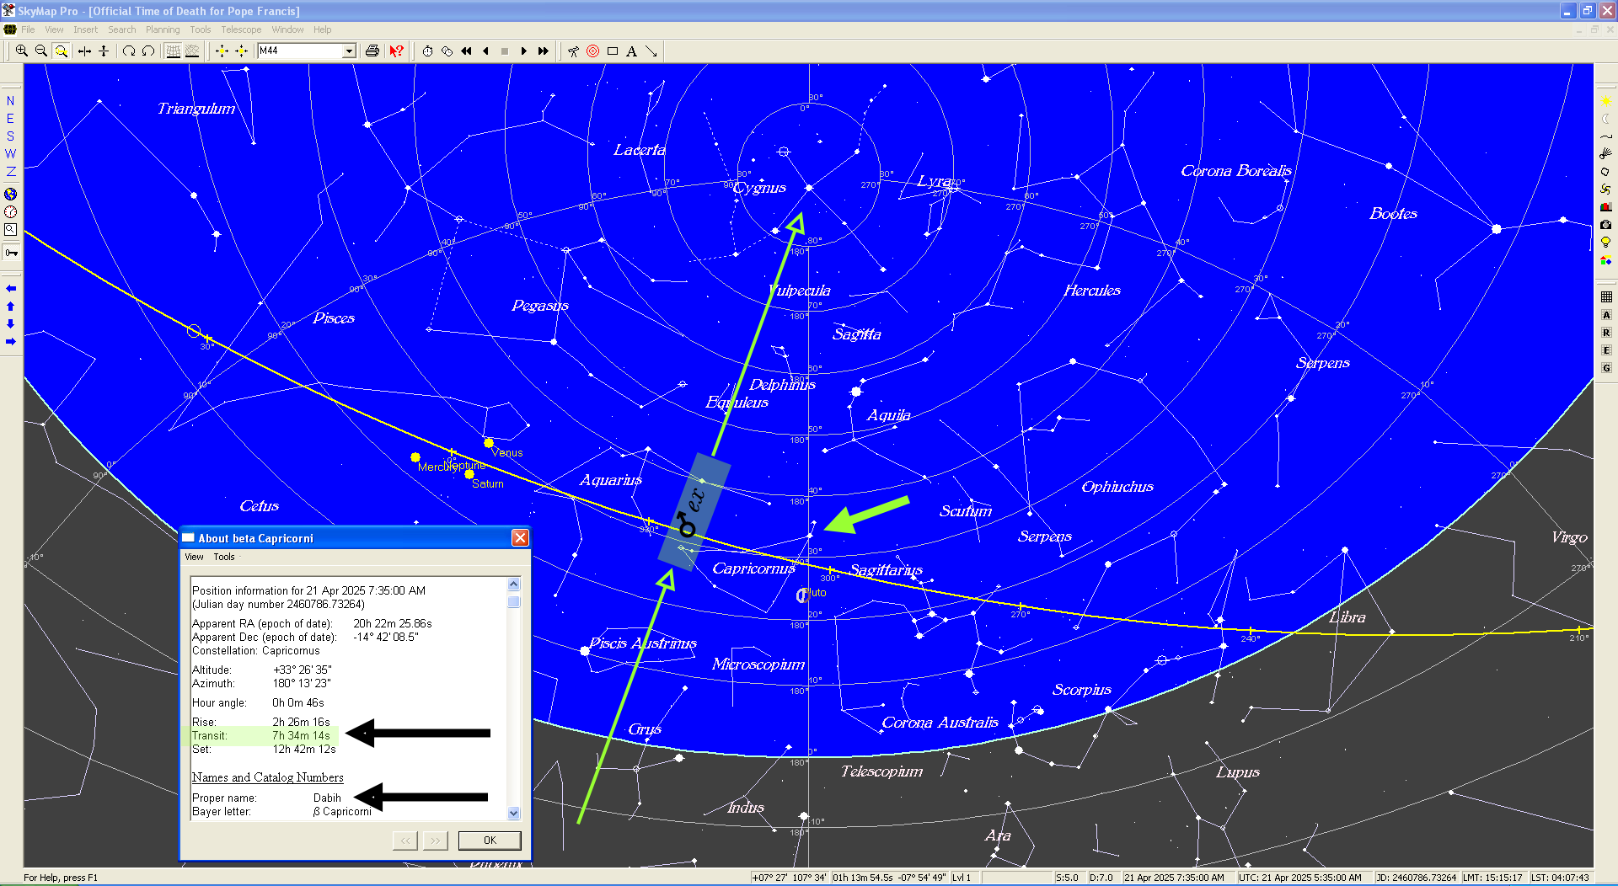Point view to Zenith with Z
Viewport: 1618px width, 886px height.
(x=10, y=172)
